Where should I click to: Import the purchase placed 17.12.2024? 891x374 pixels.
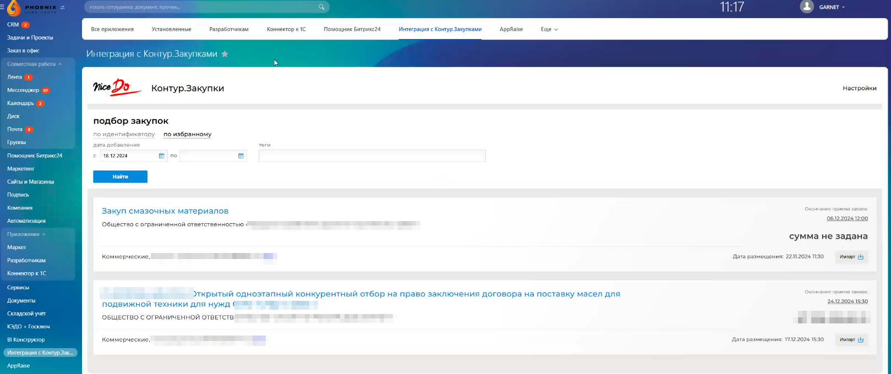click(x=851, y=340)
